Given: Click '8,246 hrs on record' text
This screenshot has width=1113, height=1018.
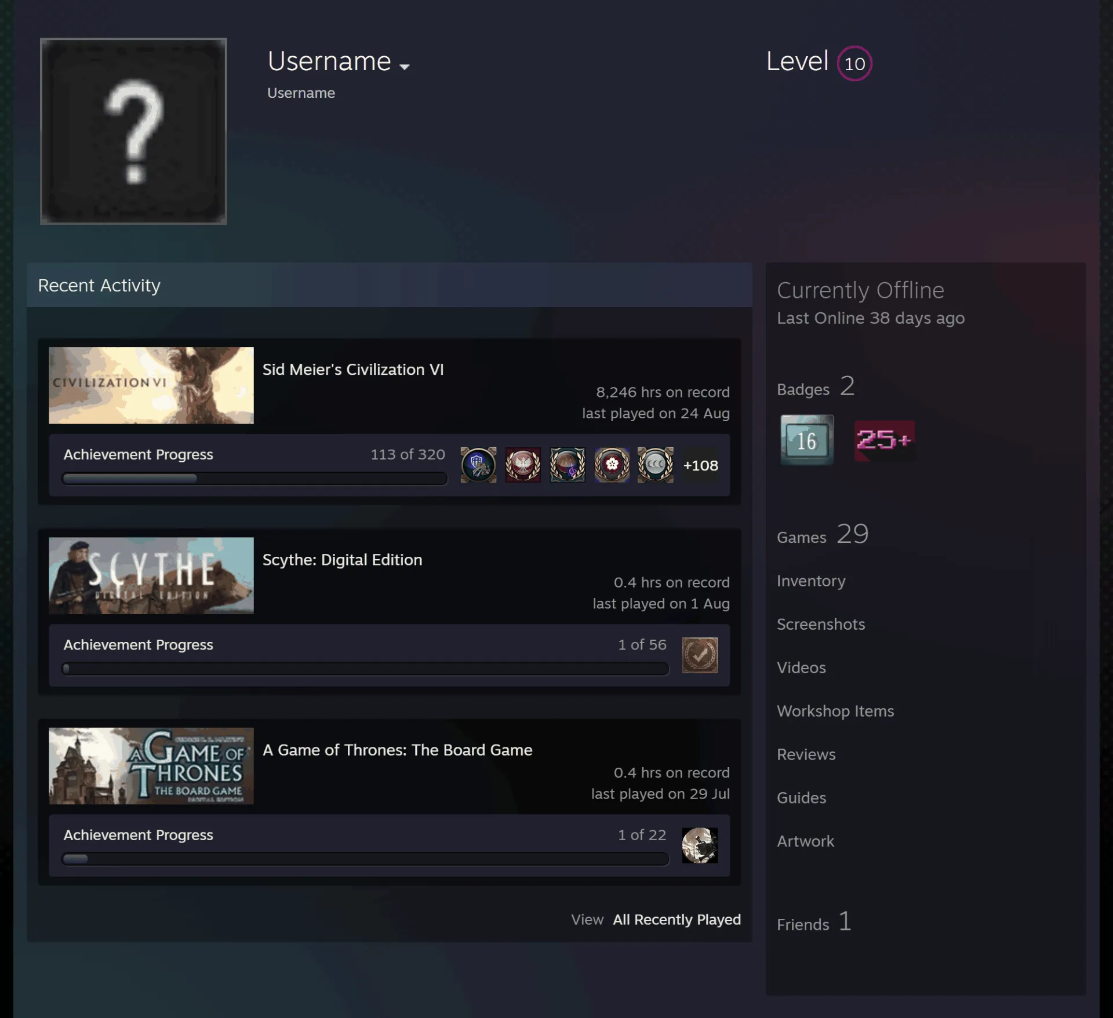Looking at the screenshot, I should 663,392.
